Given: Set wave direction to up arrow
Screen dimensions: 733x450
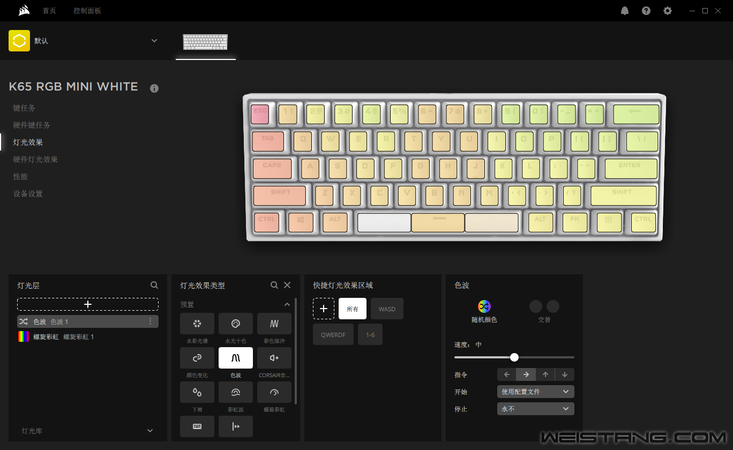Looking at the screenshot, I should click(x=545, y=374).
